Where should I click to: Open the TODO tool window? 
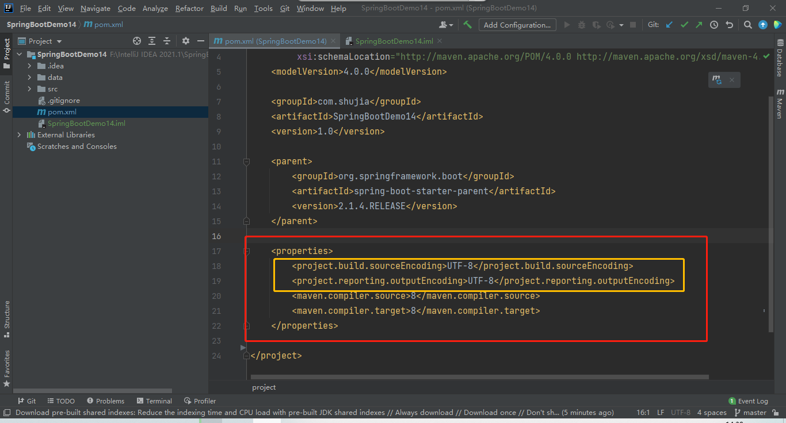click(x=61, y=401)
